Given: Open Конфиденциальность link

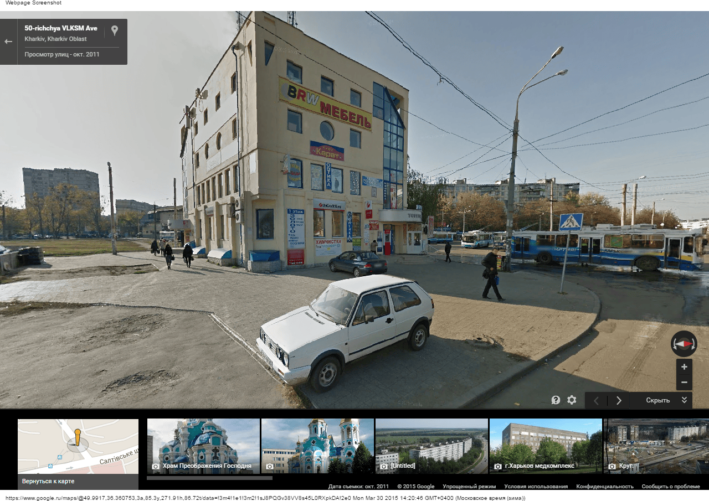Looking at the screenshot, I should (x=604, y=487).
